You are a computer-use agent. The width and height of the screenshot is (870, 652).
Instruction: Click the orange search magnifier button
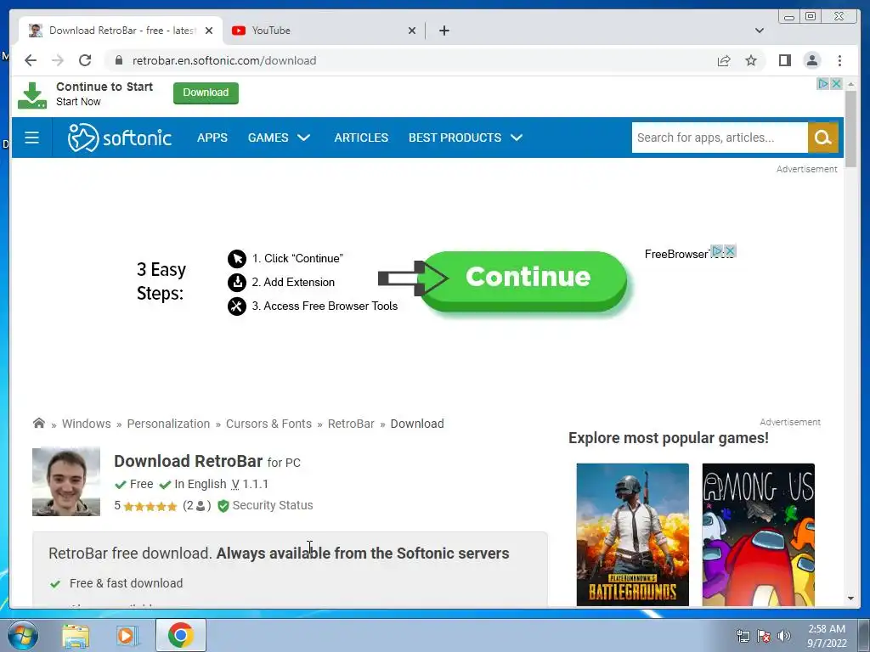click(x=822, y=138)
